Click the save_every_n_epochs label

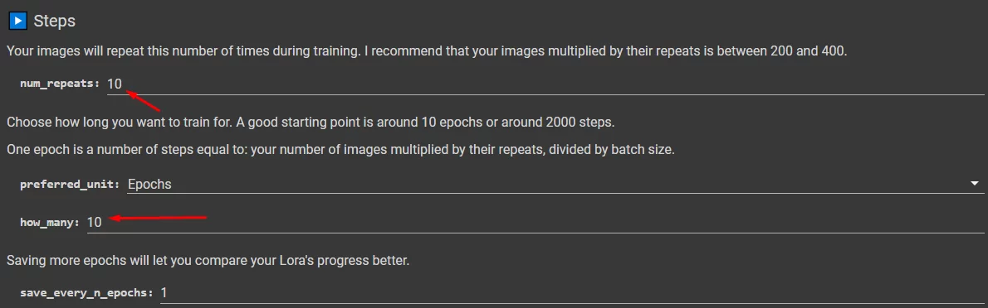86,294
